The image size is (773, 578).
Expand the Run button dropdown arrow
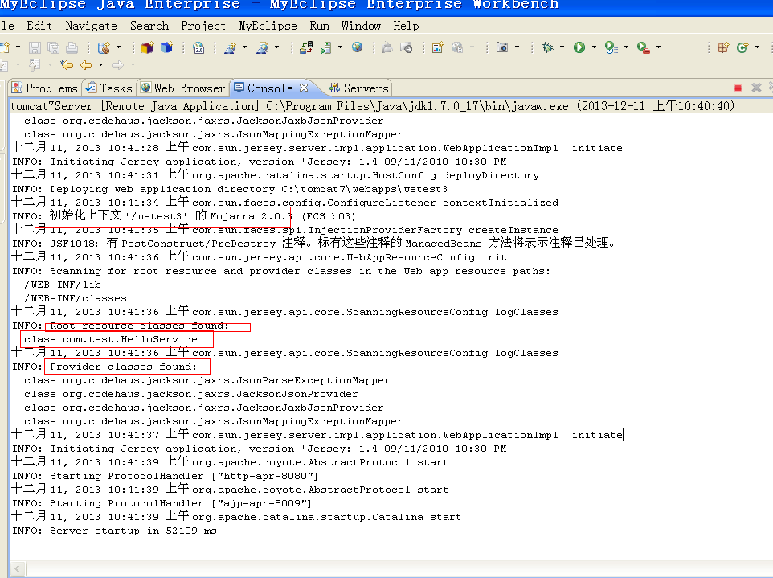594,47
